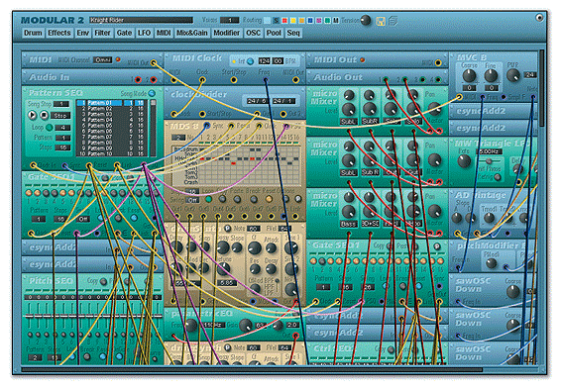
Task: Start the Pattern SEQ play button
Action: pos(32,115)
